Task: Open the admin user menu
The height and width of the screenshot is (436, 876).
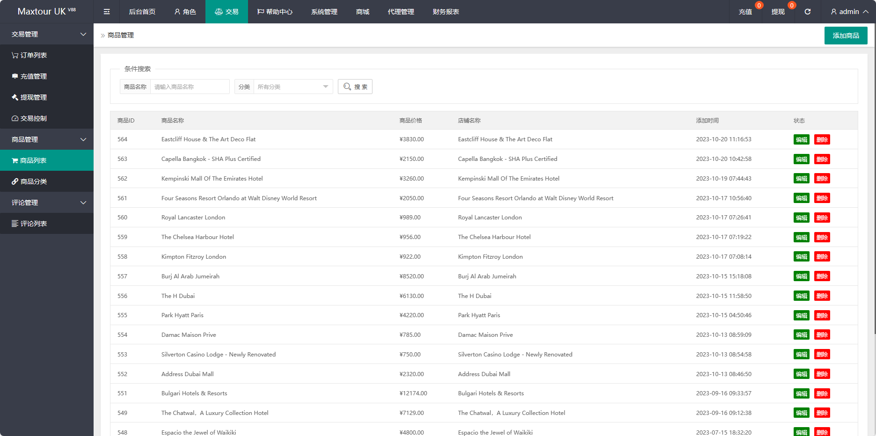Action: [x=849, y=12]
